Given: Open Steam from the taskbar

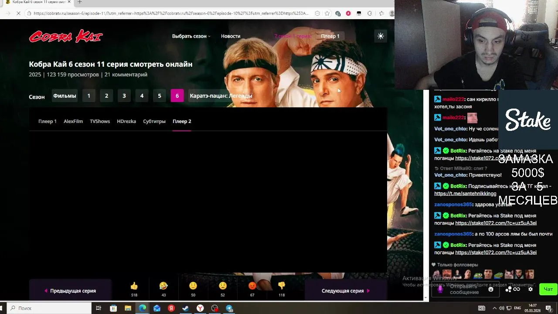Looking at the screenshot, I should tap(186, 308).
